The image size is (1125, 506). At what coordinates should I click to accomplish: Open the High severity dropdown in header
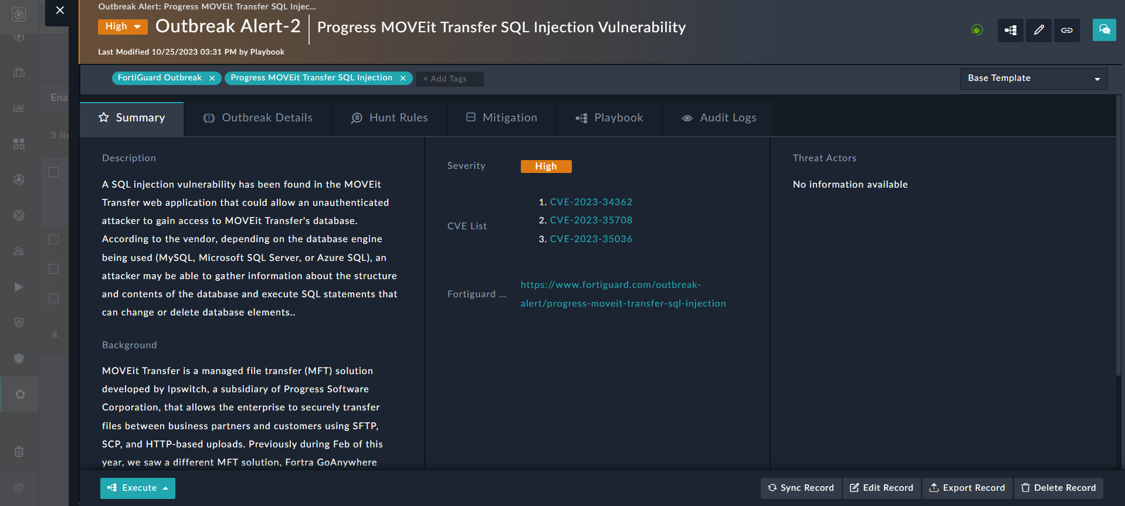pyautogui.click(x=123, y=26)
